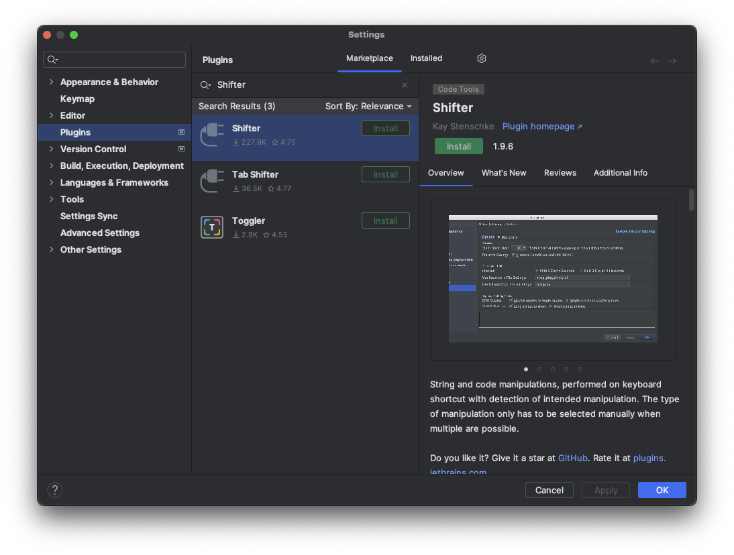Open the Additional Info tab
This screenshot has width=734, height=555.
620,173
